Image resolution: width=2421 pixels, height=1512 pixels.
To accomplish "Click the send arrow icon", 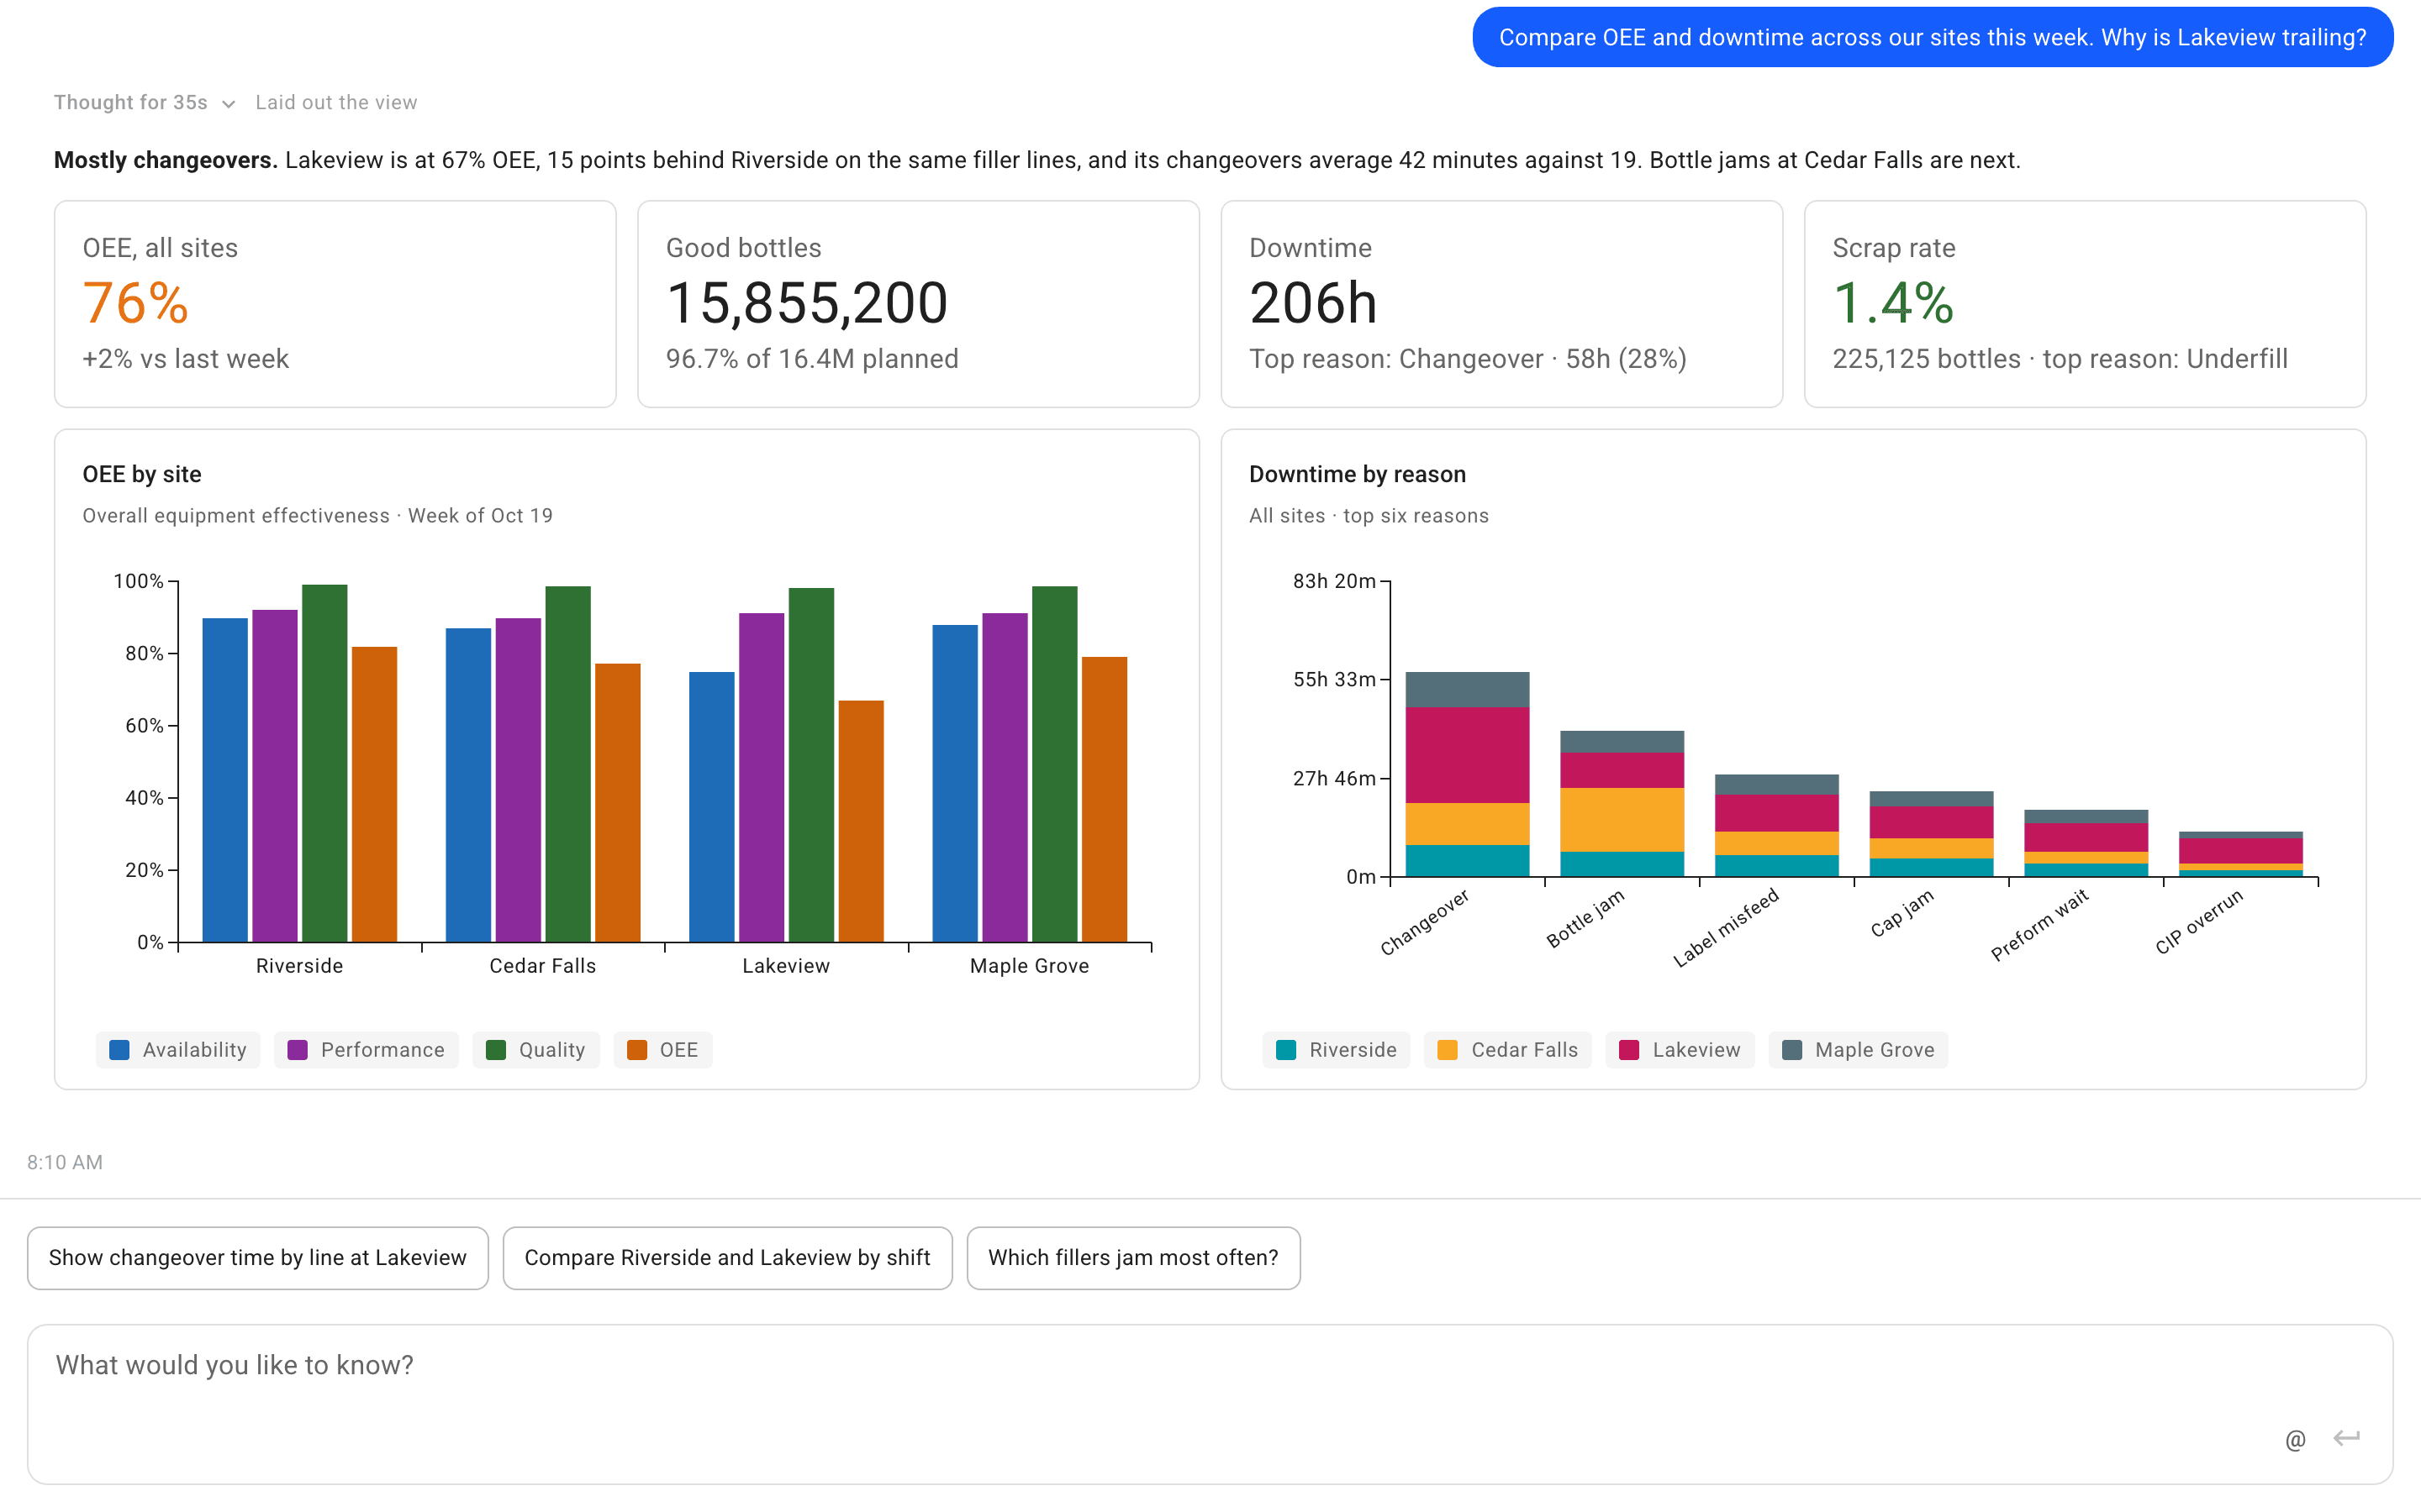I will pos(2346,1437).
